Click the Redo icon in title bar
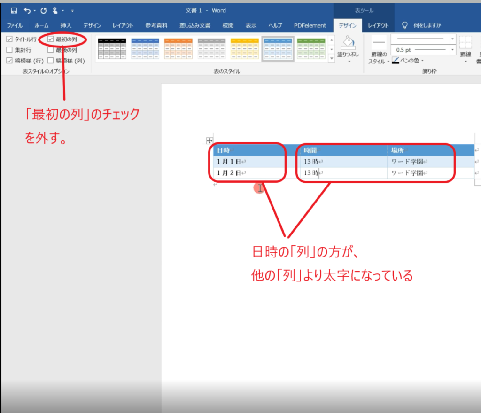This screenshot has width=481, height=413. coord(44,10)
